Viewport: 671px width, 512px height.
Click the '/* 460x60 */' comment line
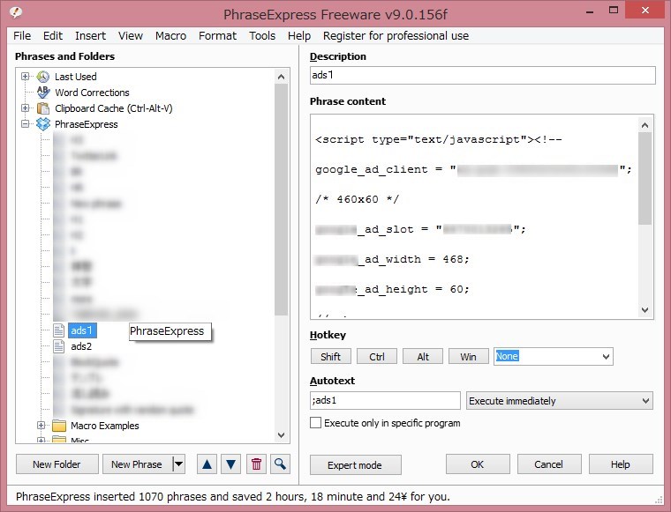click(x=358, y=199)
